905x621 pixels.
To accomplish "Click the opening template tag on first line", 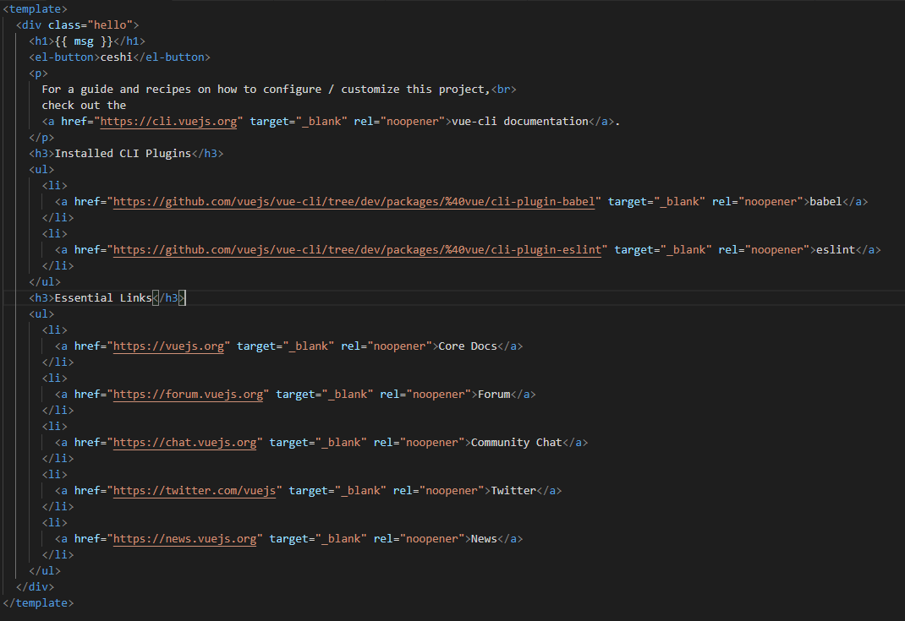I will 35,9.
